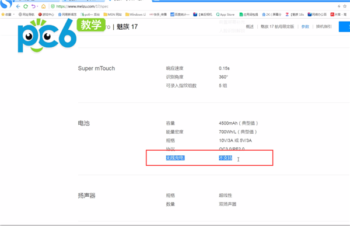Open the 单反相机 bookmark
Screen dimensions: 350x226
pos(202,14)
